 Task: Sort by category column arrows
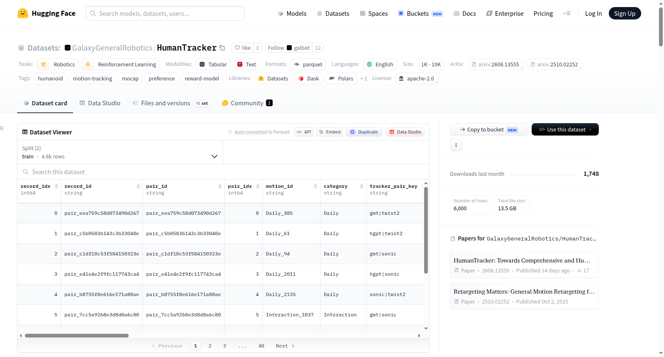click(x=361, y=186)
